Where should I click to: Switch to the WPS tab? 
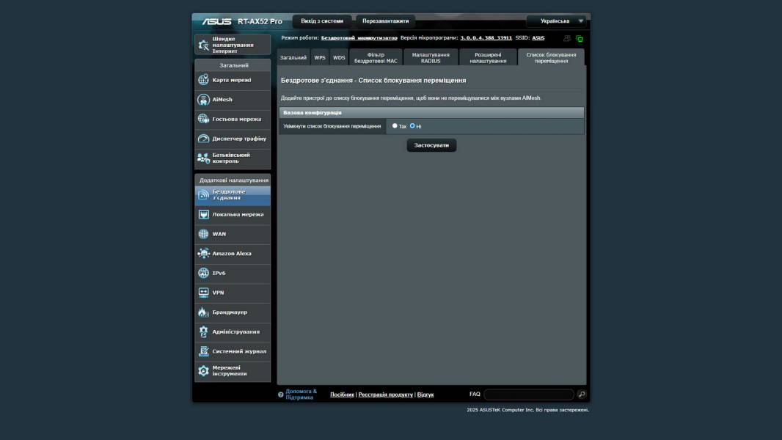point(320,57)
